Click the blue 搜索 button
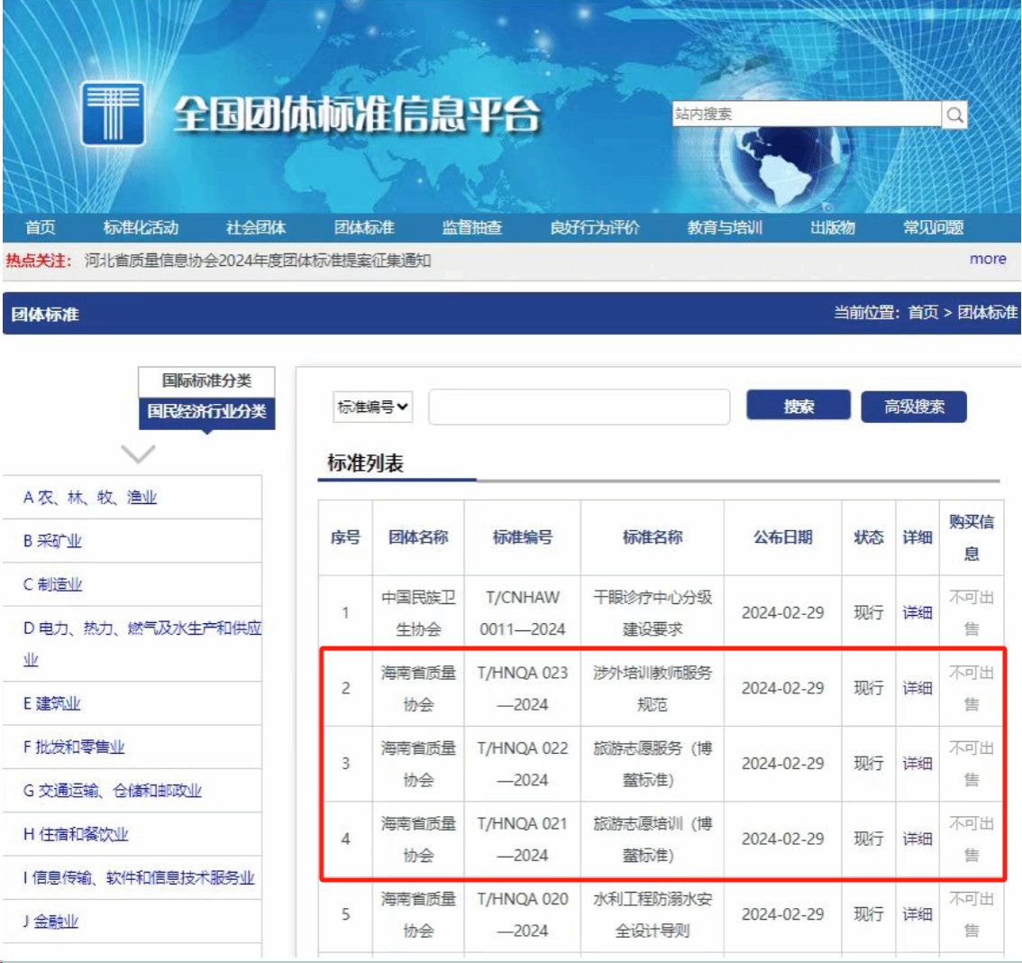1022x963 pixels. pos(798,407)
